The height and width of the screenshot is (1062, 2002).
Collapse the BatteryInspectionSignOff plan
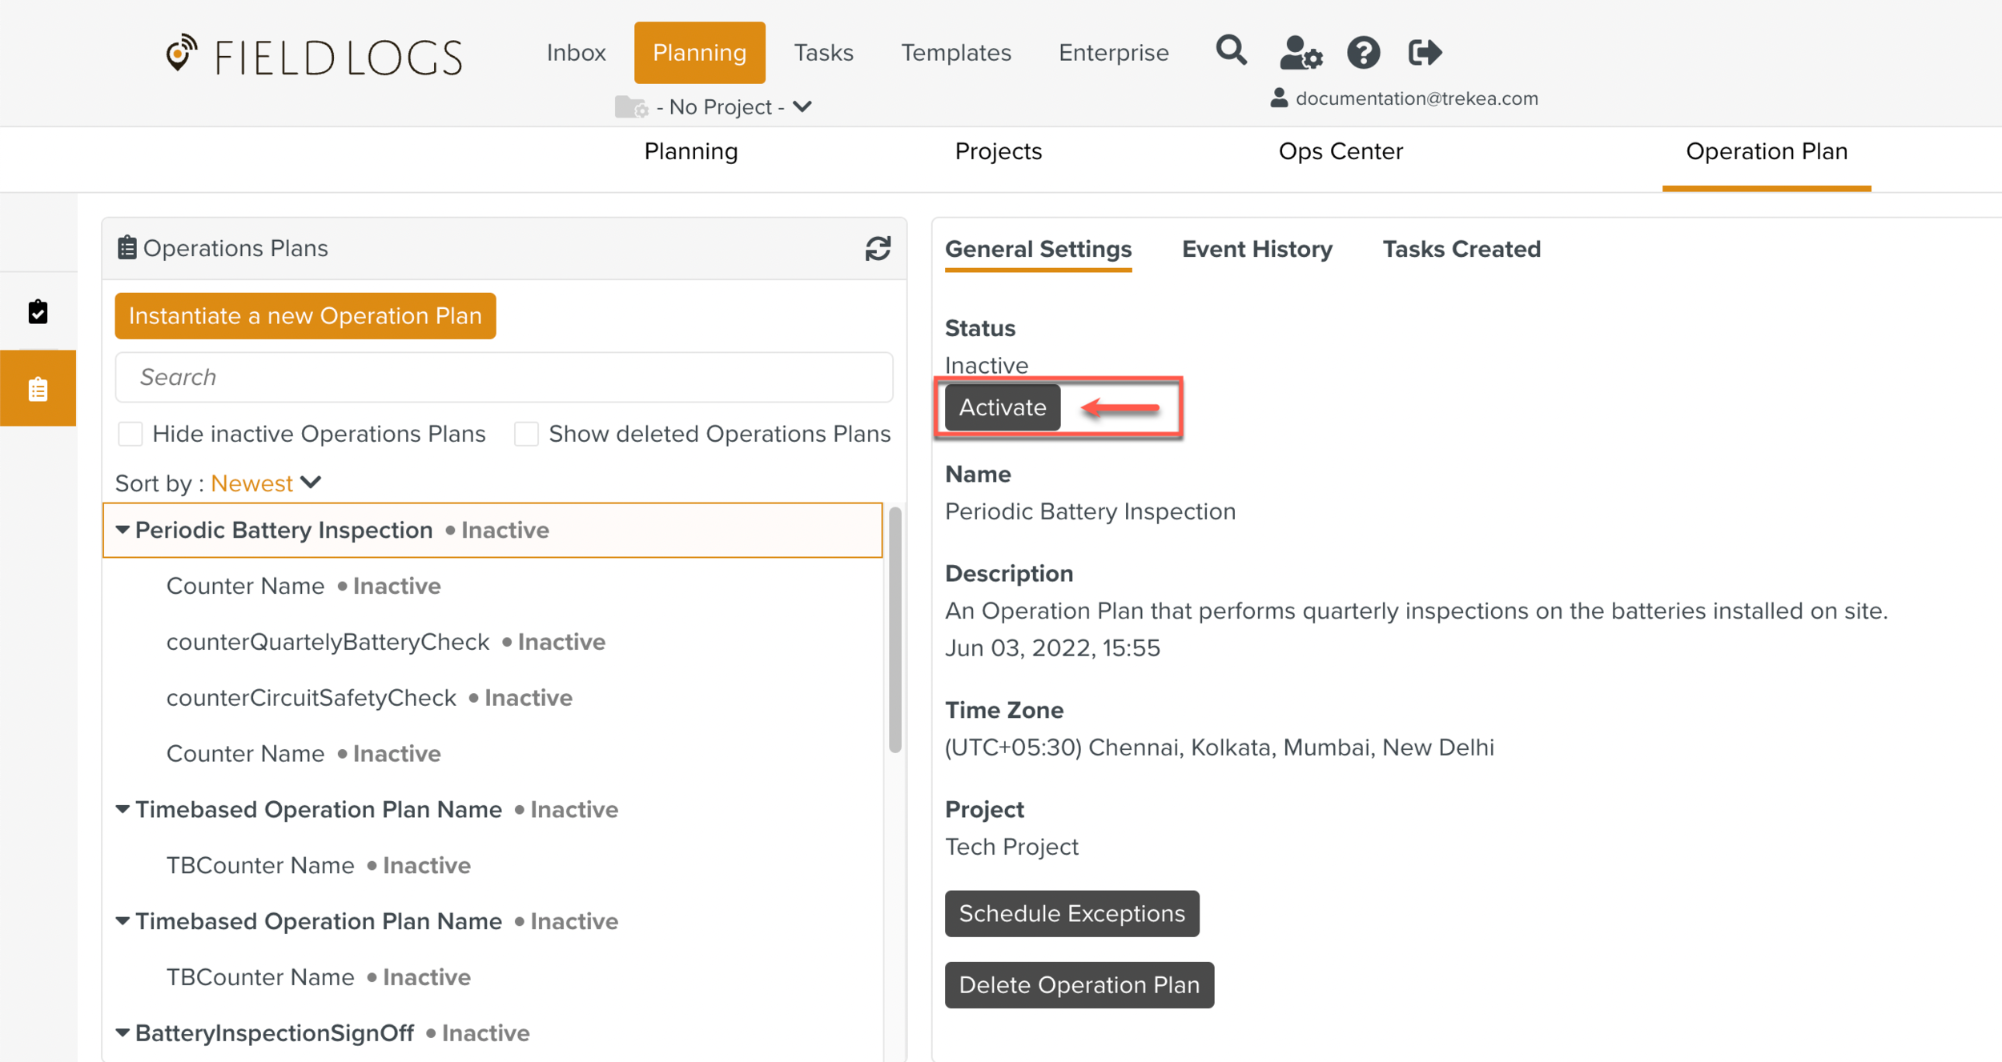[123, 1032]
